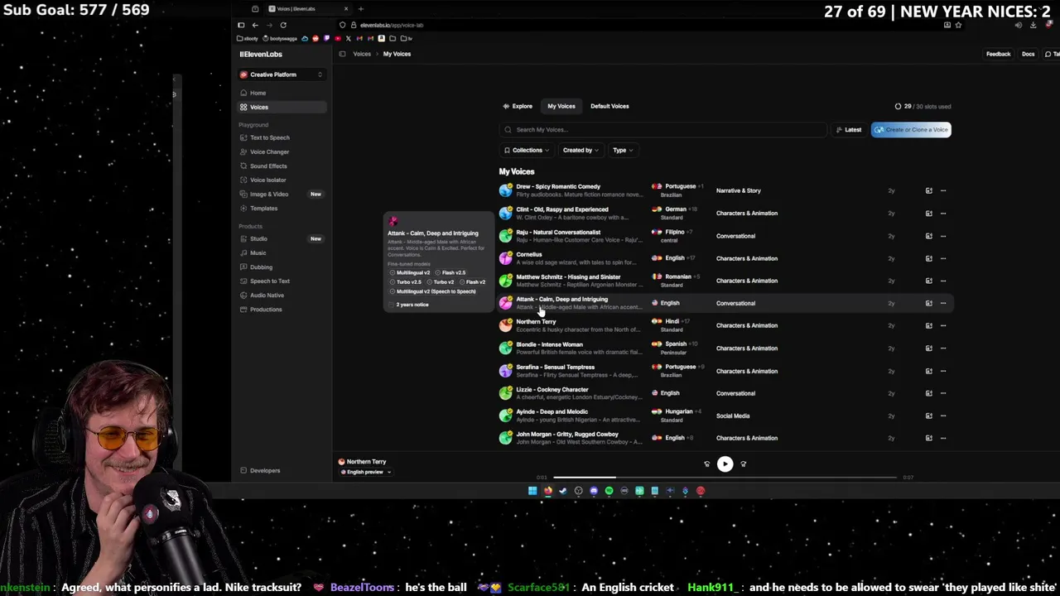1060x596 pixels.
Task: Select Voices in the sidebar
Action: (x=282, y=107)
